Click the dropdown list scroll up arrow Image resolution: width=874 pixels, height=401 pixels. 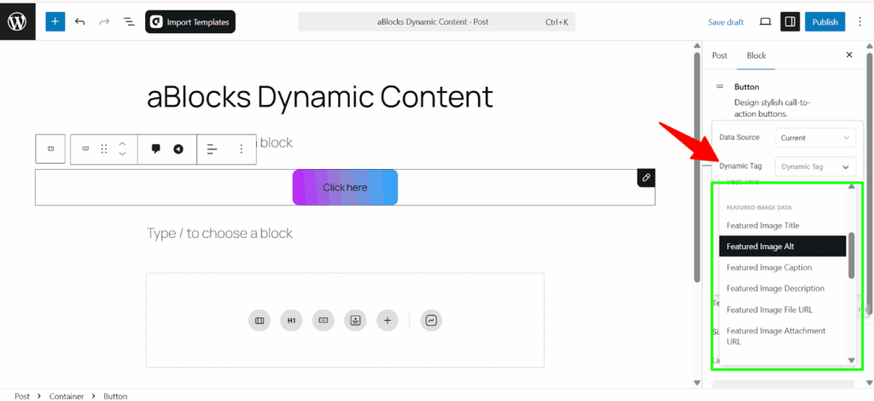click(x=851, y=187)
